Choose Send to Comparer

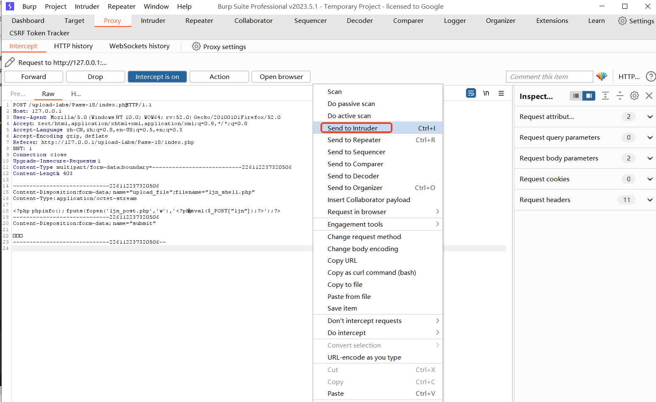click(378, 164)
